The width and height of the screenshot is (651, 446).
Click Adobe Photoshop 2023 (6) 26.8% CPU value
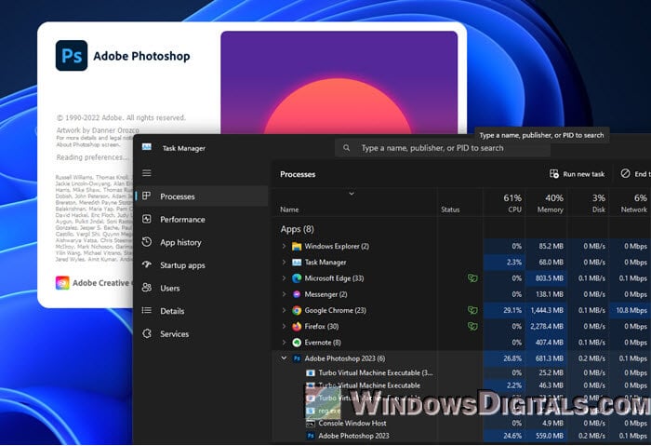pos(512,358)
